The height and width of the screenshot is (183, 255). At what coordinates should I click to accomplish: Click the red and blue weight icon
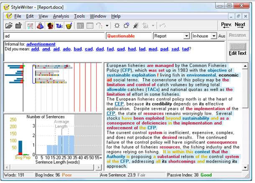tap(40, 26)
